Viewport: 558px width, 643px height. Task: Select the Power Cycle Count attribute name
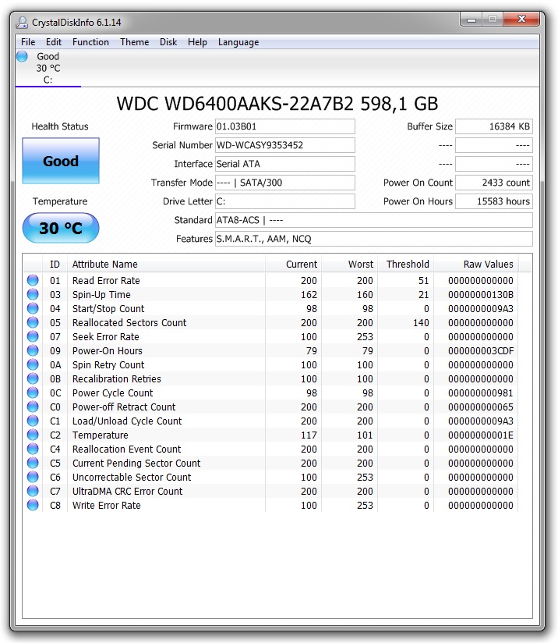coord(112,393)
